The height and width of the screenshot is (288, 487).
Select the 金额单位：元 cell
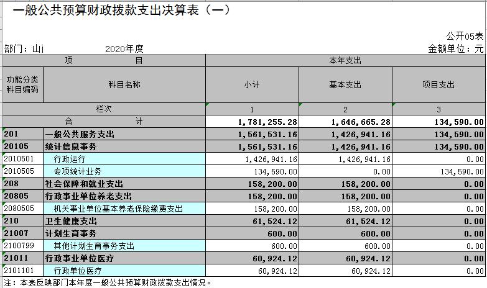point(456,48)
